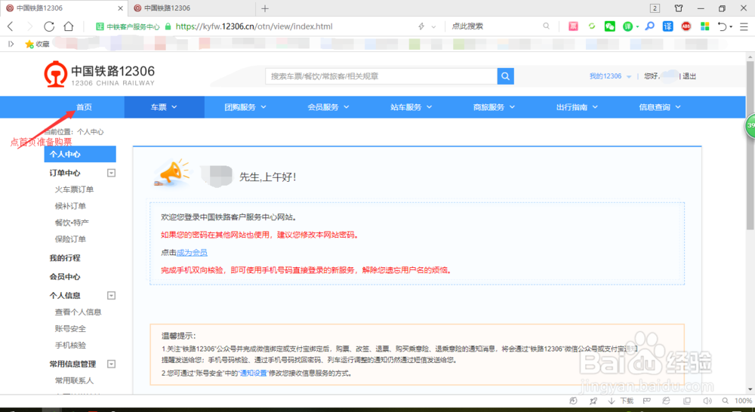Click the rocket accelerator icon in status bar

coord(593,401)
